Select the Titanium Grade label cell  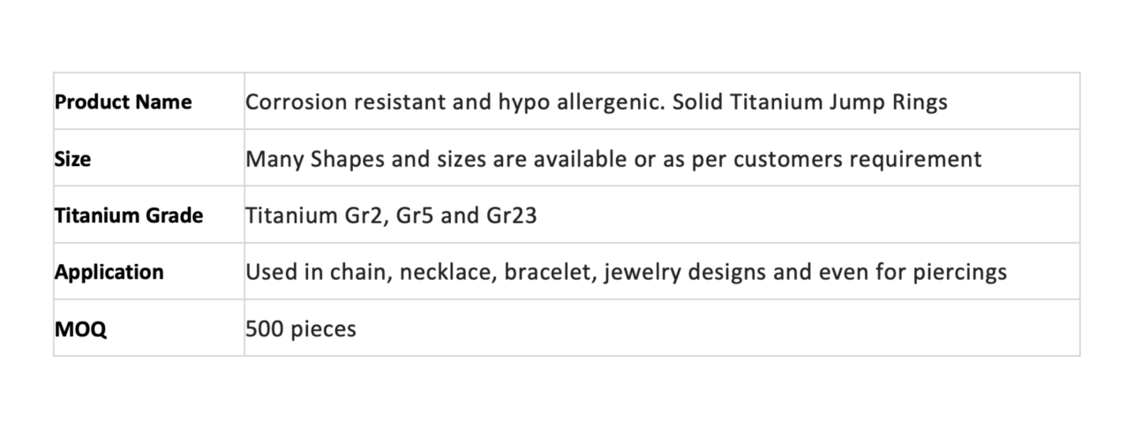pos(129,215)
